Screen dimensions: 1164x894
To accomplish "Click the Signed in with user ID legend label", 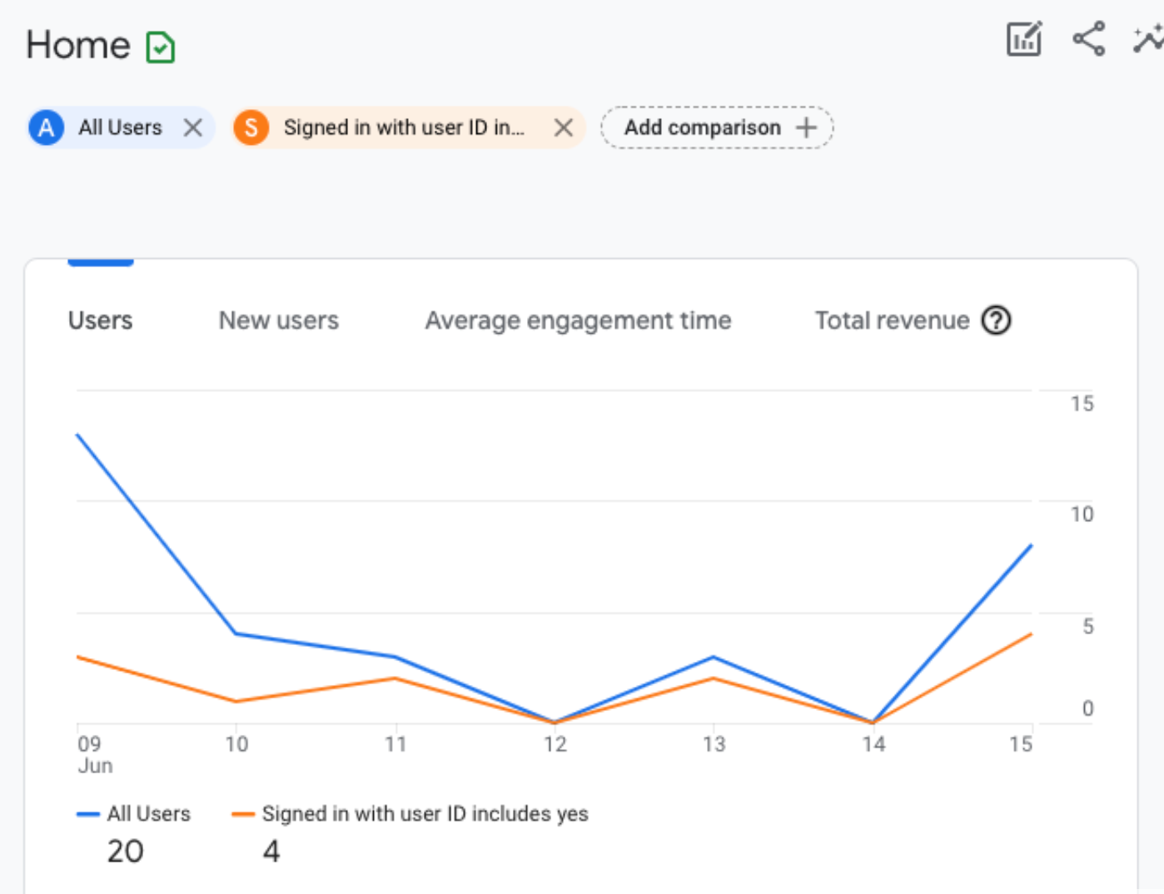I will (425, 814).
